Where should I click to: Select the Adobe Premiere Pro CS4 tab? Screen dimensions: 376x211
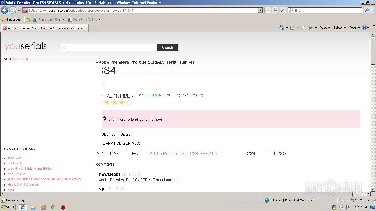click(45, 28)
